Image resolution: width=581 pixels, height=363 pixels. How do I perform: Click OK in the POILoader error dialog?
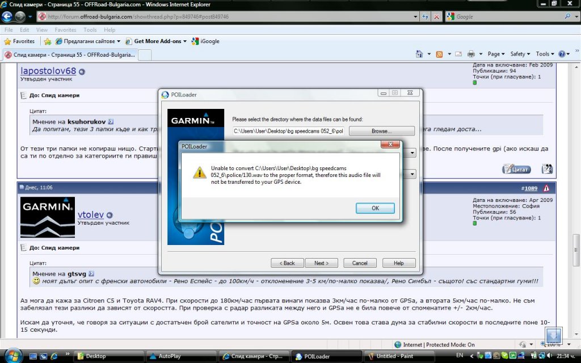coord(375,208)
